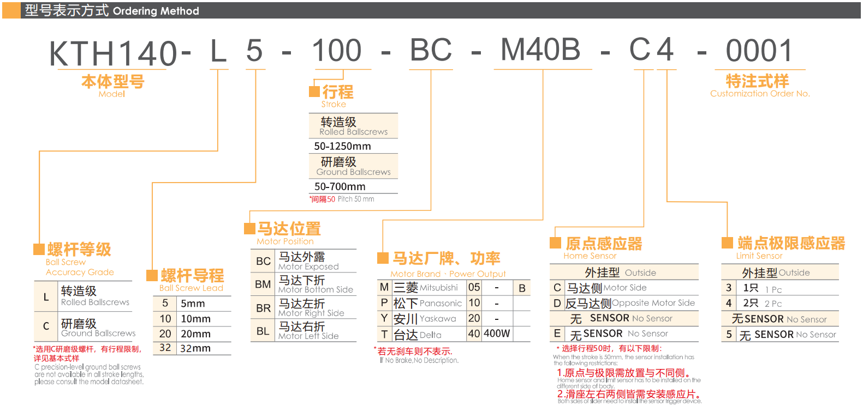Select the BC 马达外露 Motor Exposed row
The width and height of the screenshot is (863, 406).
click(303, 261)
